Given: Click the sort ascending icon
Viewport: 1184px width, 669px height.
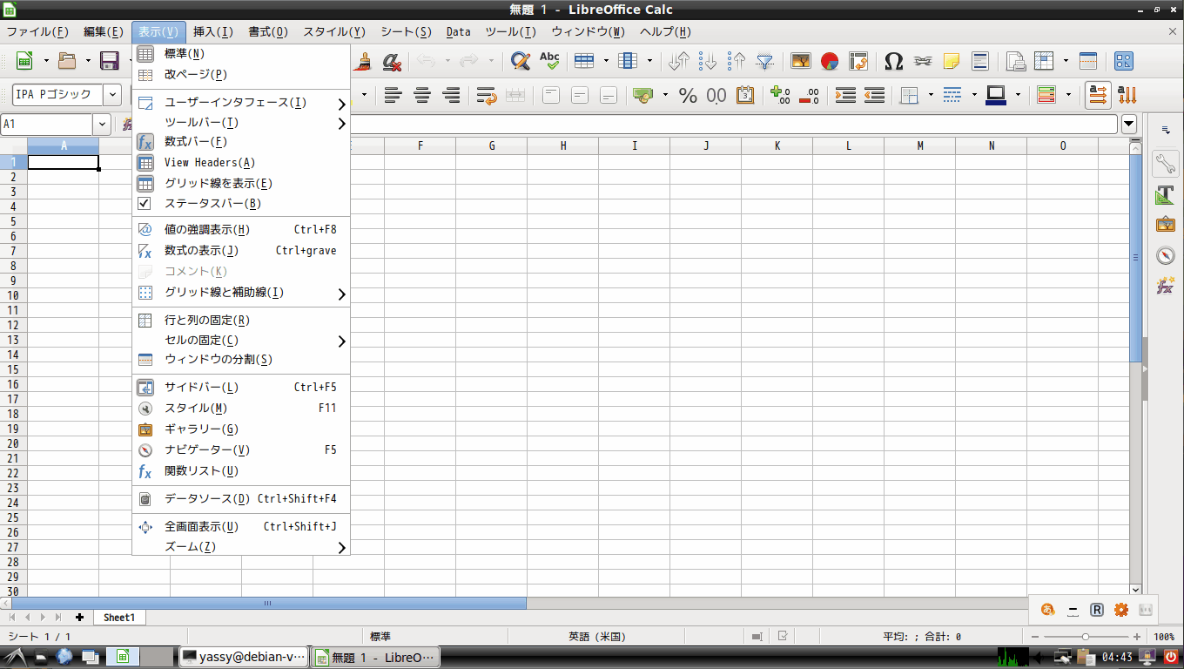Looking at the screenshot, I should pyautogui.click(x=708, y=61).
